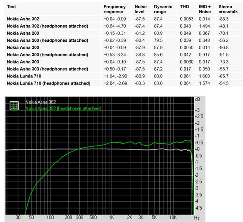Click noise level value '-80.4'
The height and width of the screenshot is (222, 243).
click(x=140, y=40)
